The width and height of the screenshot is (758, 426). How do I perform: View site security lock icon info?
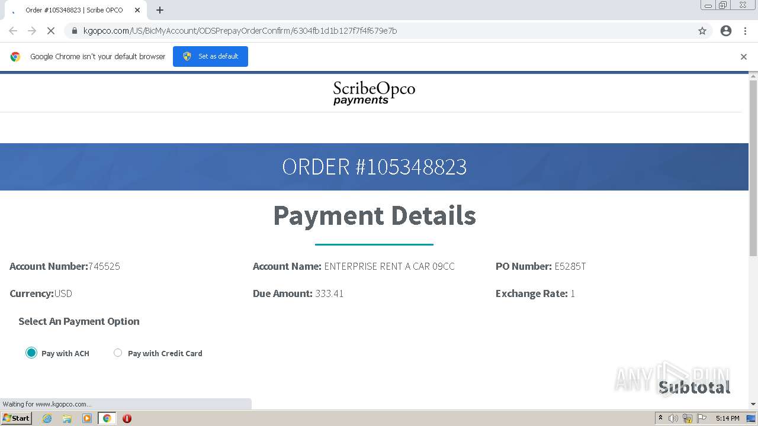[x=74, y=31]
